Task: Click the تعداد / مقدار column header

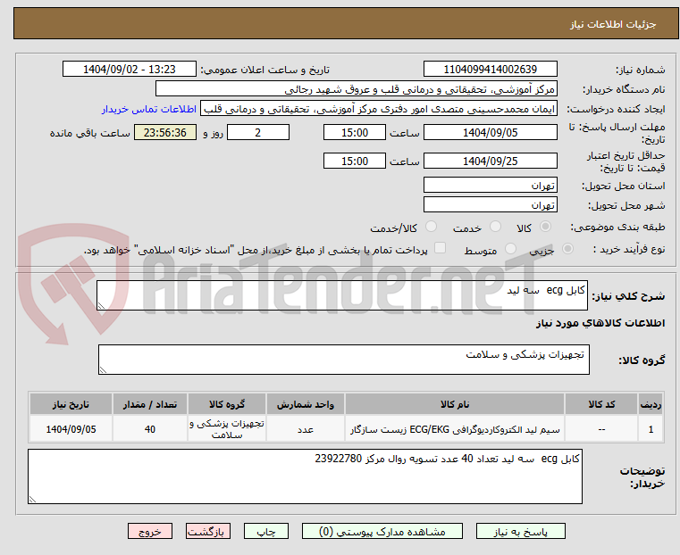Action: pos(149,404)
